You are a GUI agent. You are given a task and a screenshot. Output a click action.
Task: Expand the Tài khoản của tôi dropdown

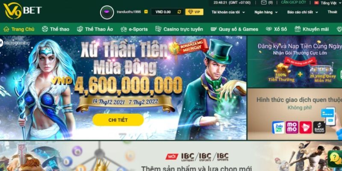228,12
